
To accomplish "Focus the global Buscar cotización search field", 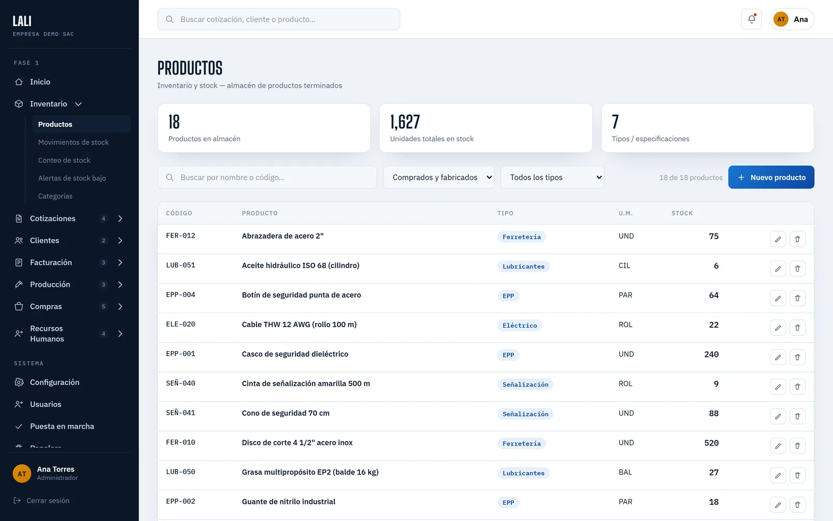I will tap(279, 19).
